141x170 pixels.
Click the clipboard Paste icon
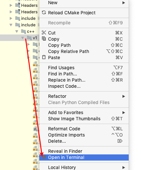tap(44, 57)
